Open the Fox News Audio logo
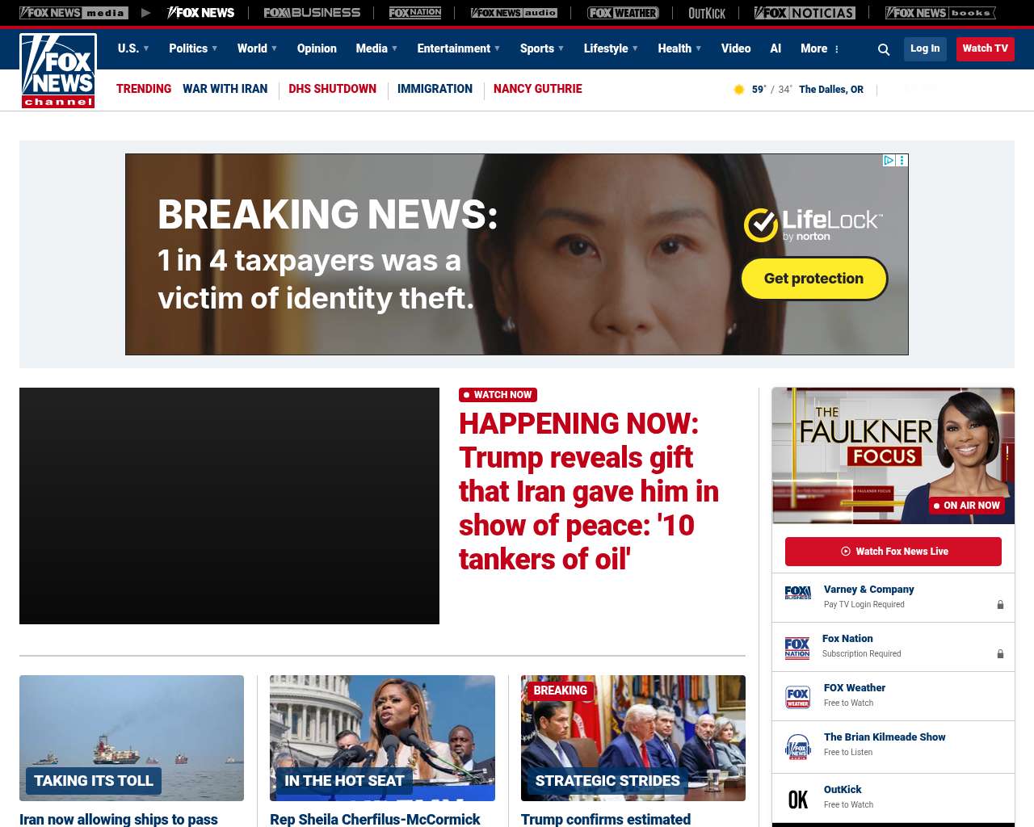1034x827 pixels. (x=514, y=13)
